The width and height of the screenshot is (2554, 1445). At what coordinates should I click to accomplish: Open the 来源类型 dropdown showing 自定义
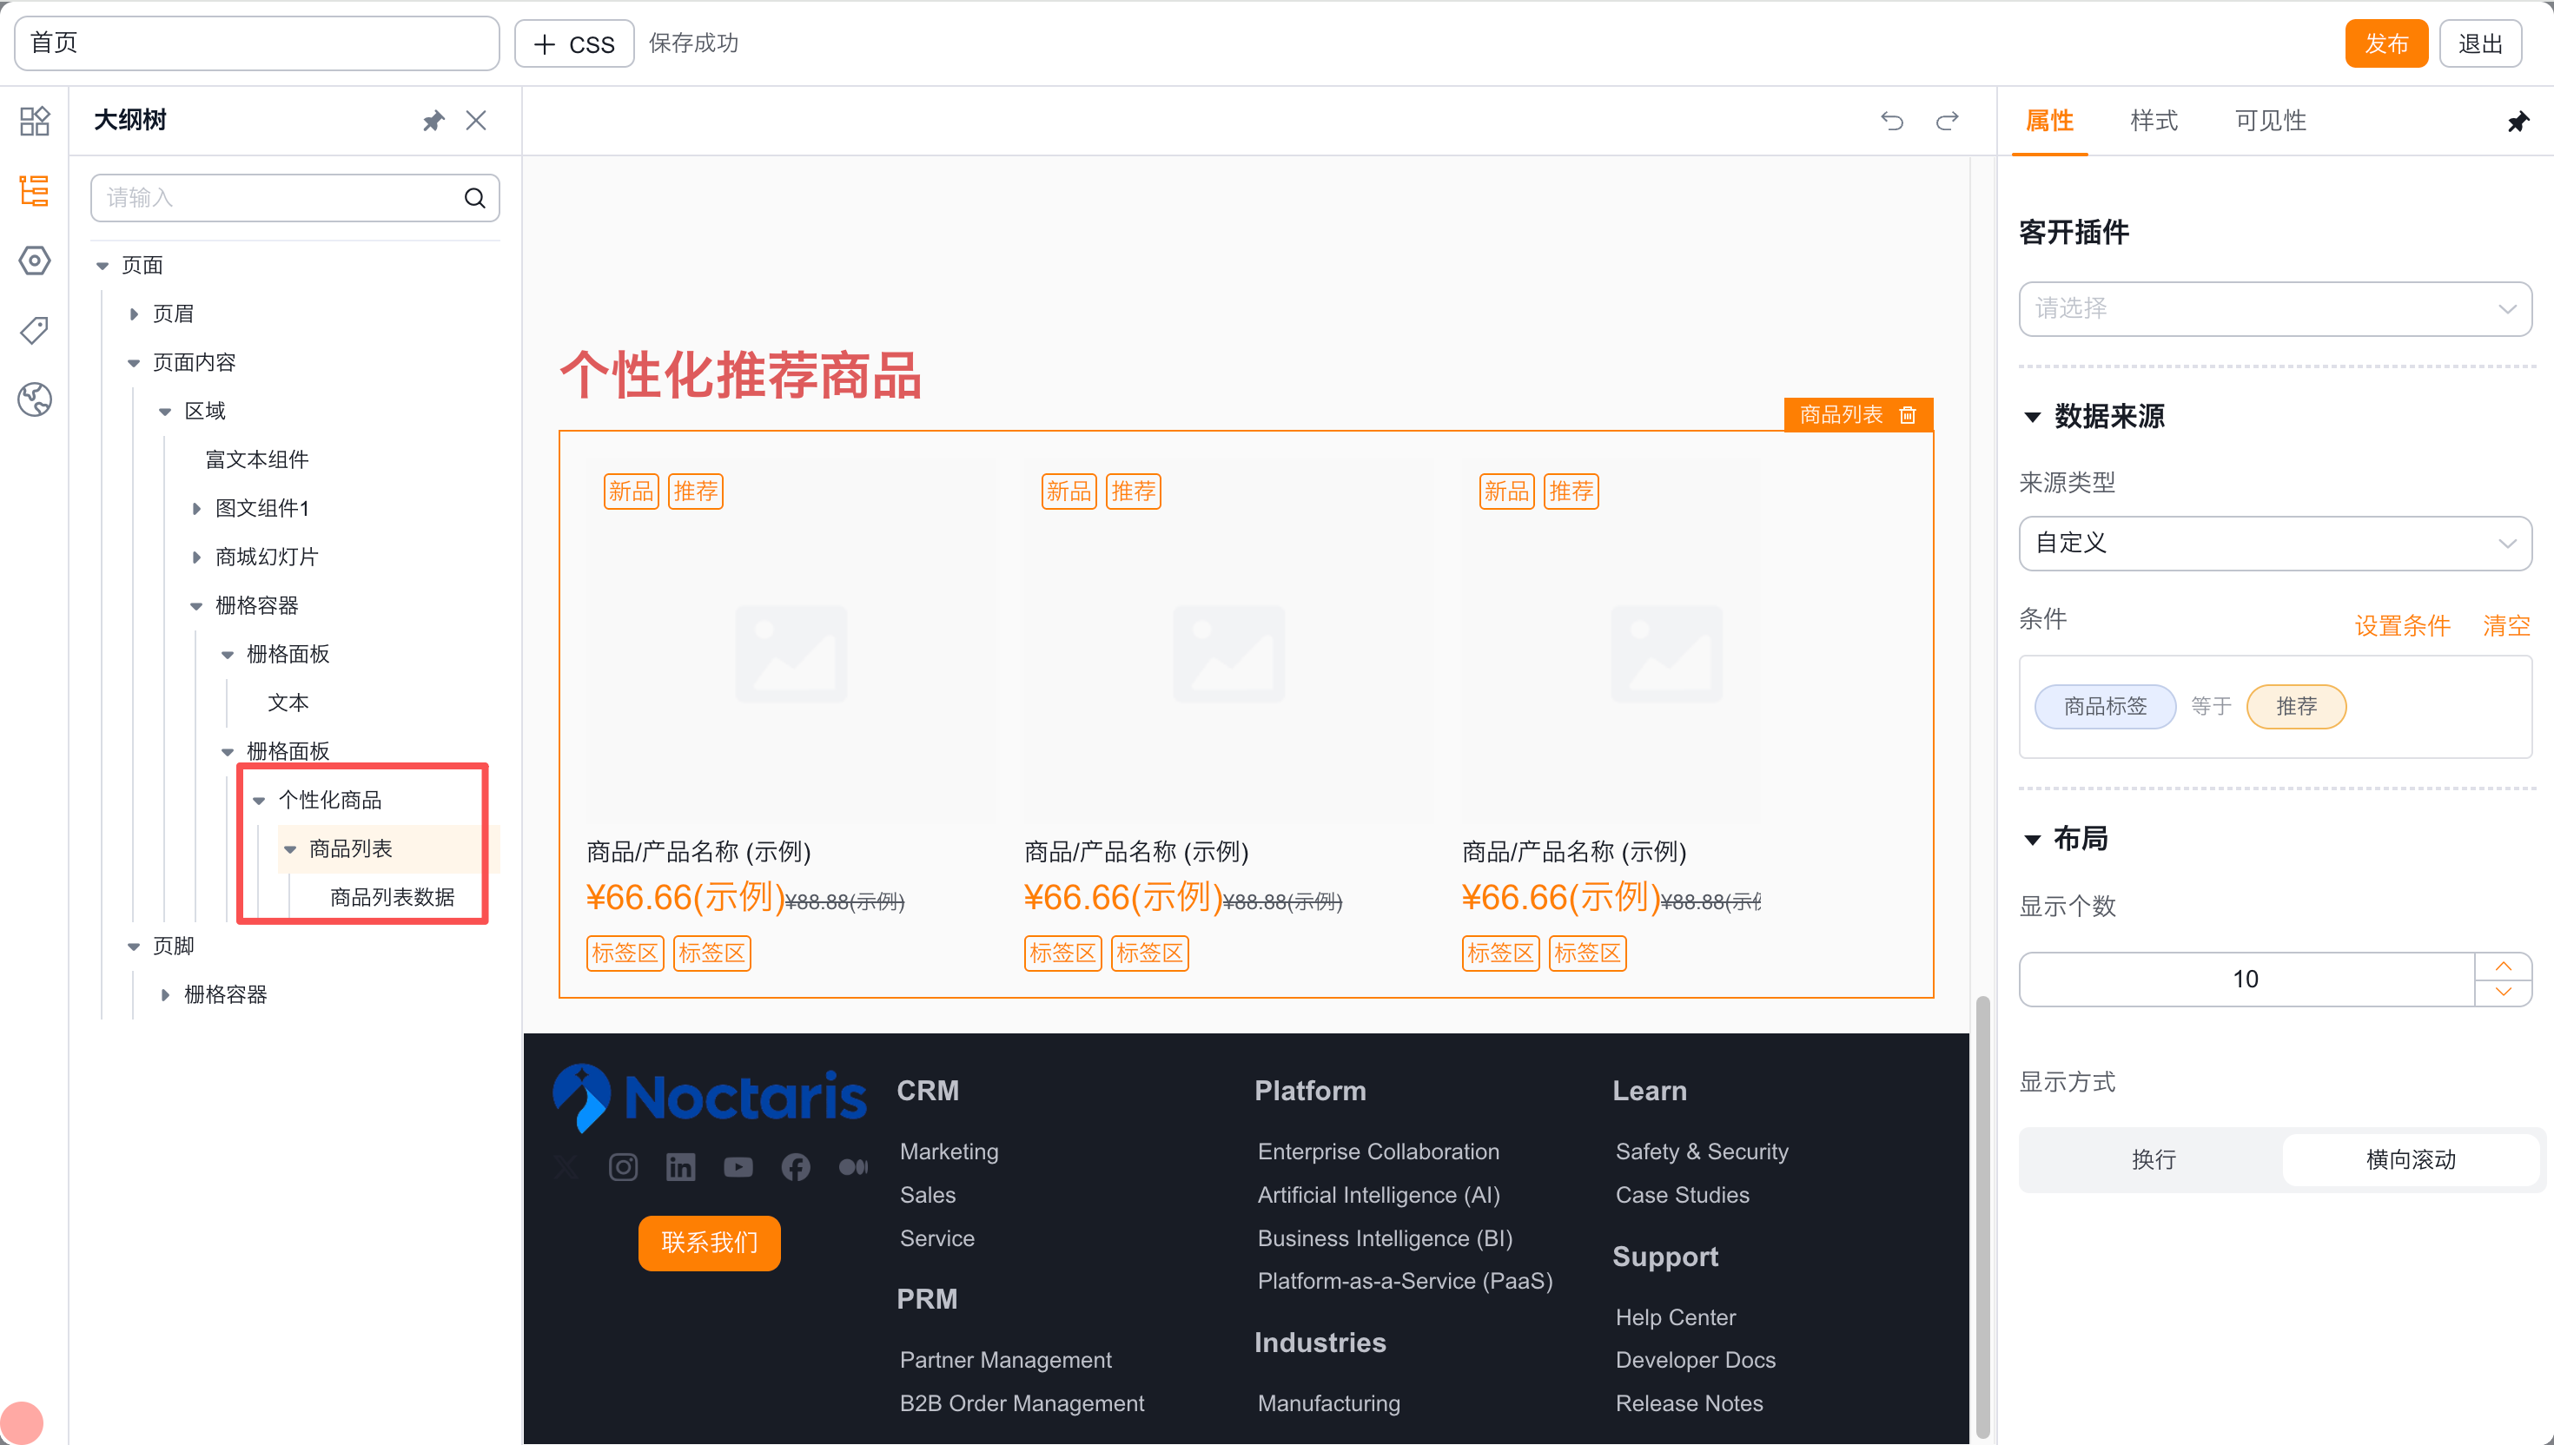coord(2274,543)
